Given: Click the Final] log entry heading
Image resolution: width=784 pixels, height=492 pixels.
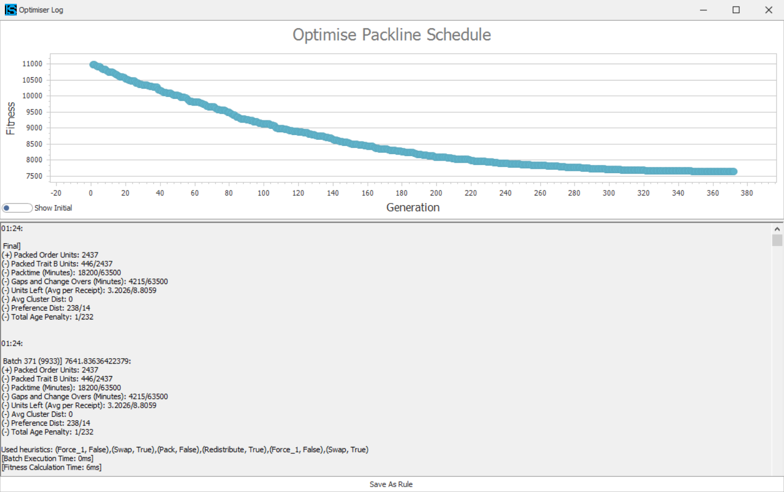Looking at the screenshot, I should 11,246.
